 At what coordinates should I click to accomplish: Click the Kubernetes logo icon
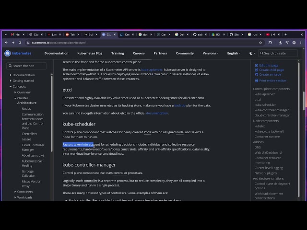pos(8,53)
